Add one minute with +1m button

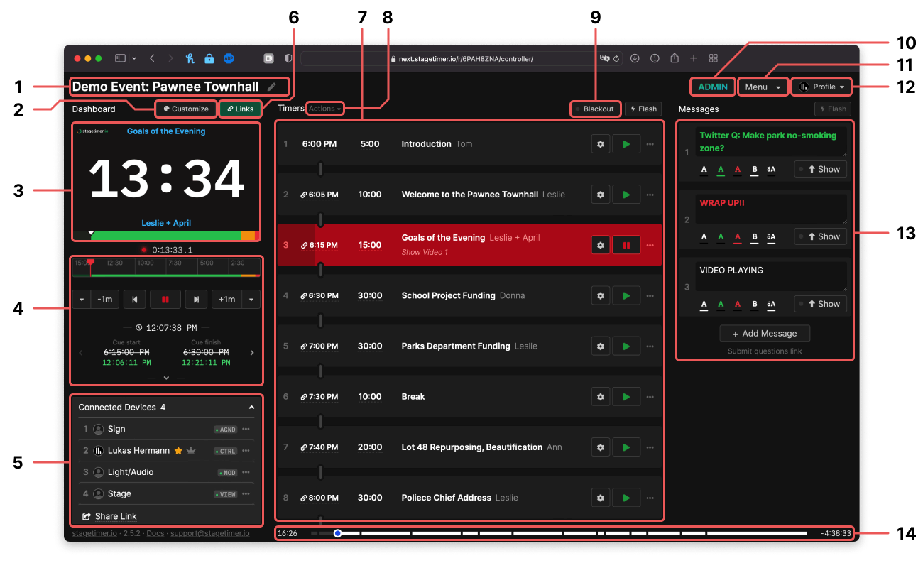click(226, 300)
